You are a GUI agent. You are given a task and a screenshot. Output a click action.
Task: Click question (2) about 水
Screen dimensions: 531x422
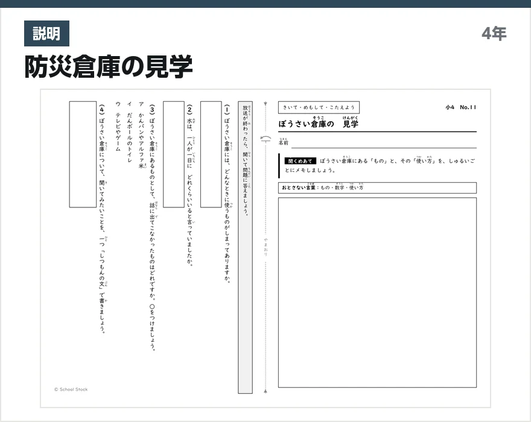tap(189, 185)
